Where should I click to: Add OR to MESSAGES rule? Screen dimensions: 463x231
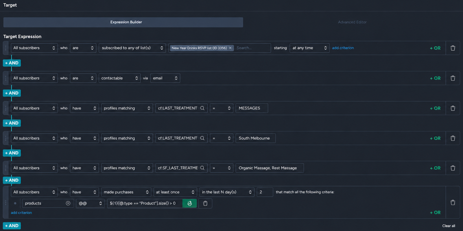click(435, 108)
